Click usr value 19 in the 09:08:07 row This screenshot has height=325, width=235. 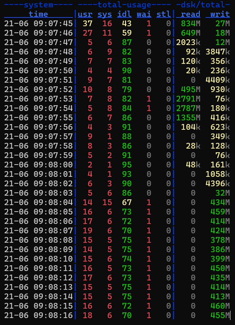click(x=88, y=230)
